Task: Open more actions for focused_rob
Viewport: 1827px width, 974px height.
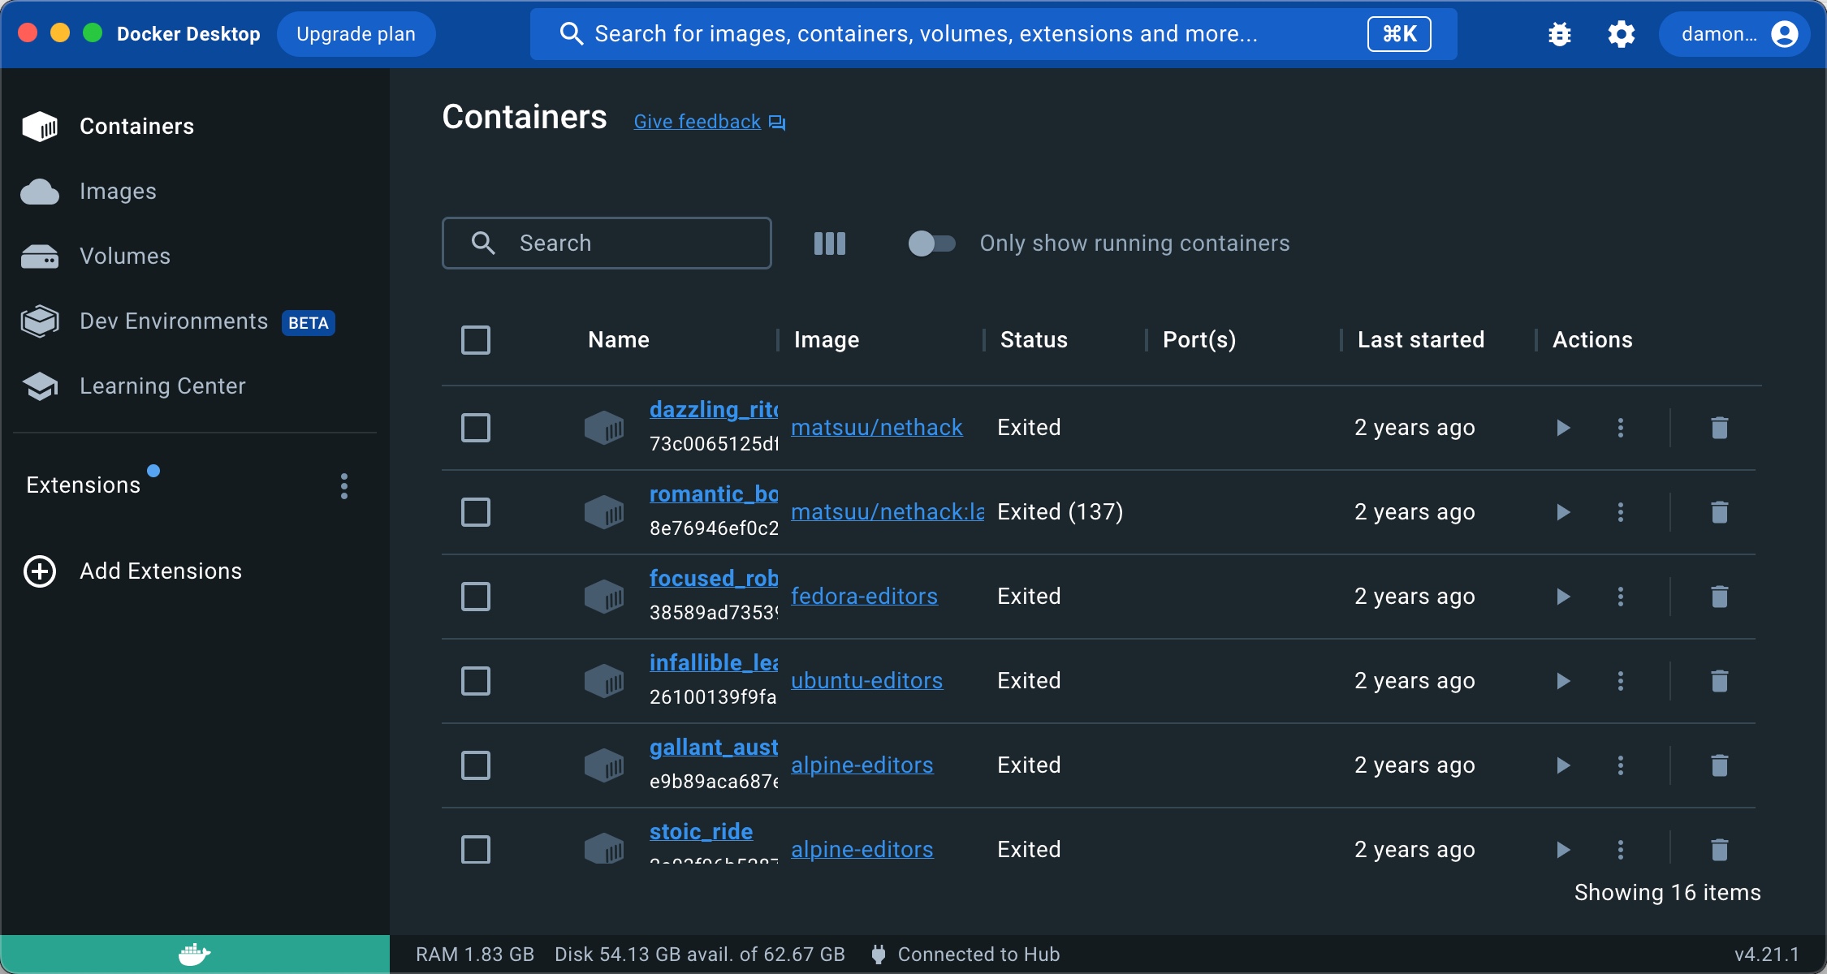Action: [1621, 597]
